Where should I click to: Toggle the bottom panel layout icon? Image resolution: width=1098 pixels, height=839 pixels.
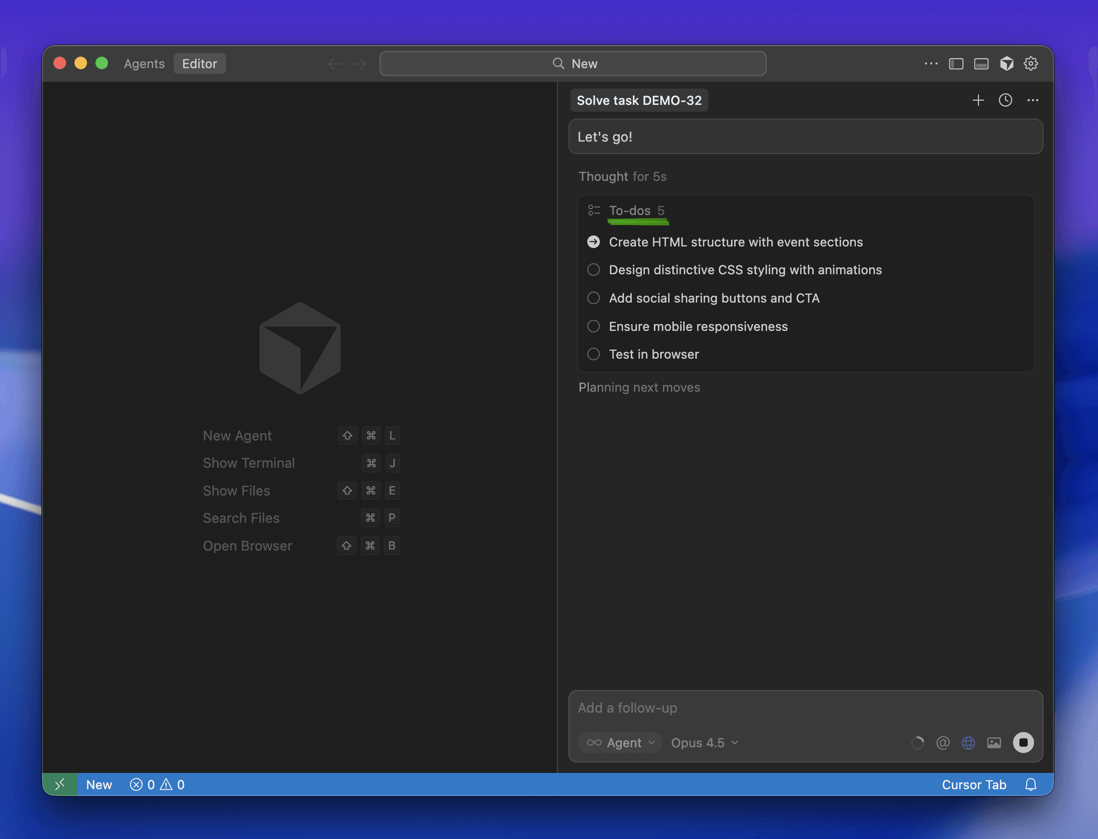tap(981, 63)
